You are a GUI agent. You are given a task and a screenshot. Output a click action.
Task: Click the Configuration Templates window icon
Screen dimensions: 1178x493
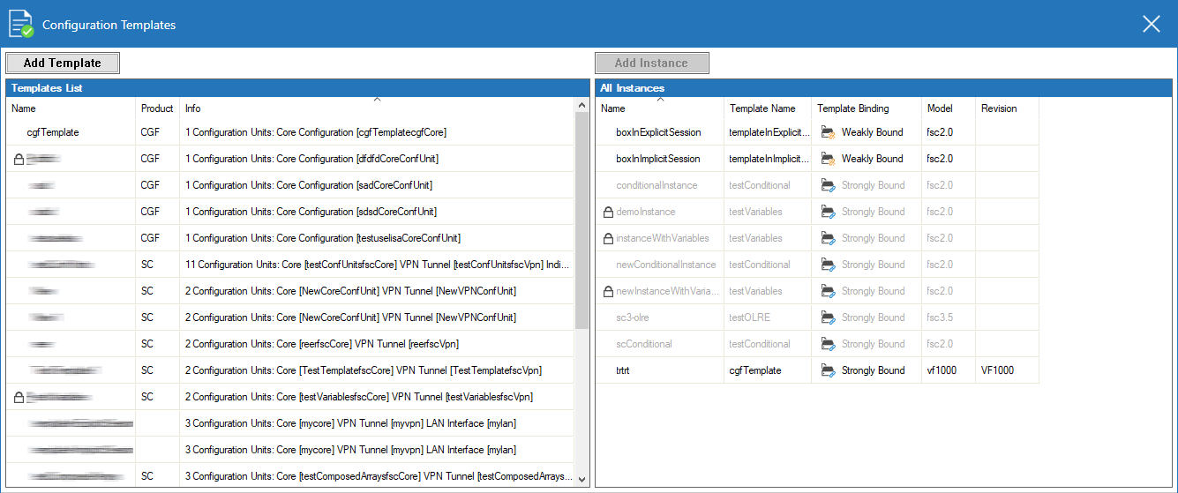coord(21,24)
